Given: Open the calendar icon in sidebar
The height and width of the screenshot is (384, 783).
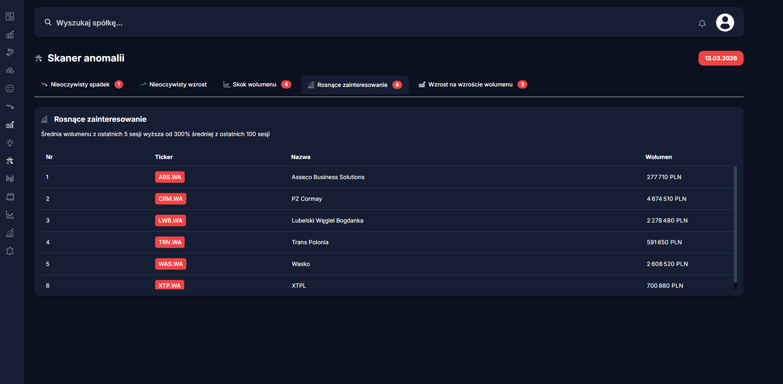Looking at the screenshot, I should click(x=10, y=197).
